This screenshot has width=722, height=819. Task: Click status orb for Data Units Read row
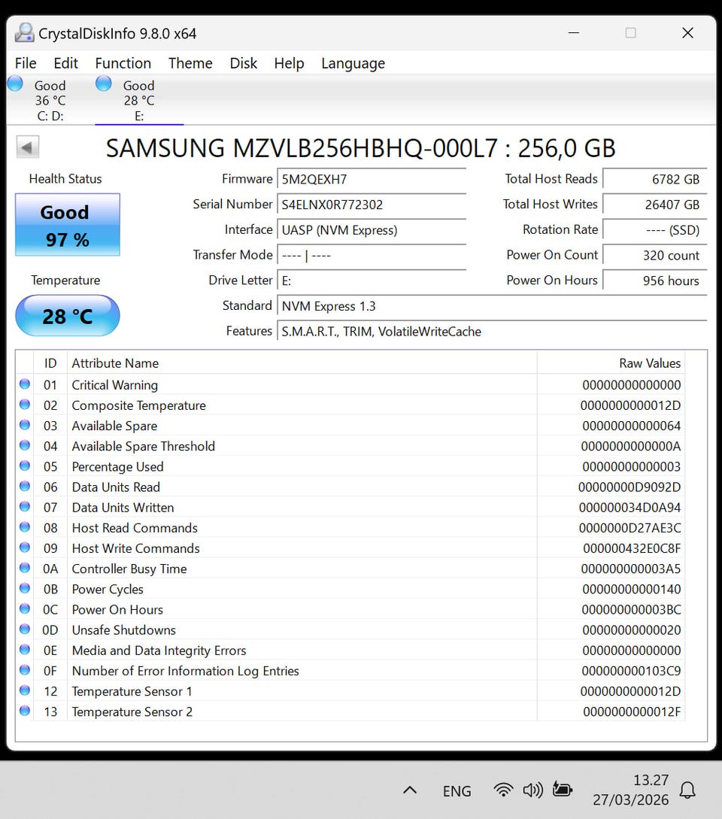tap(25, 487)
